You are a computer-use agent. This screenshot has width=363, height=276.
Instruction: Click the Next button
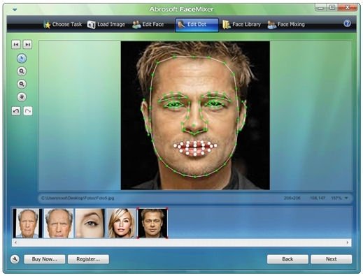[x=331, y=259]
